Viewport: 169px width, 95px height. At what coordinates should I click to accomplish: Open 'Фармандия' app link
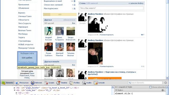[x=23, y=27]
